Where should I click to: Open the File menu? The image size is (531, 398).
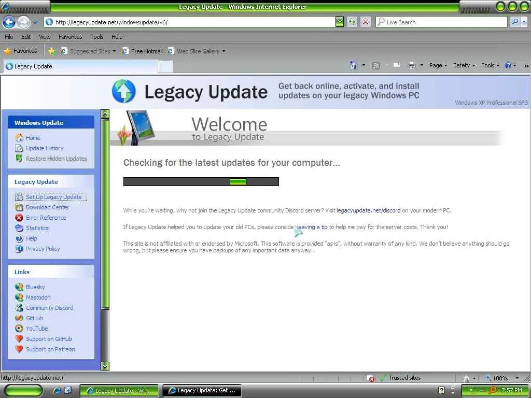pos(9,37)
